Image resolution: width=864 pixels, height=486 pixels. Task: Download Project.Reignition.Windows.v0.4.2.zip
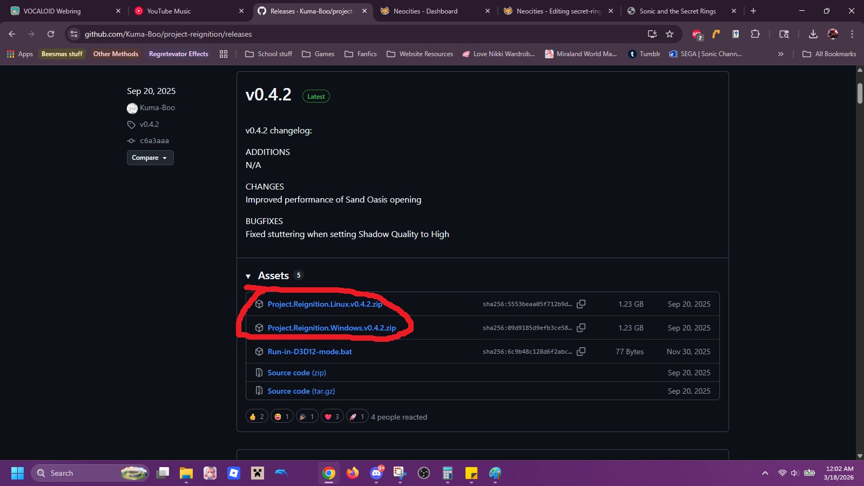332,328
